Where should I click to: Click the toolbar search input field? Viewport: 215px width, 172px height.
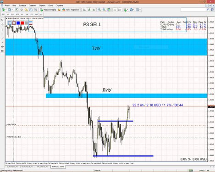[x=193, y=10]
